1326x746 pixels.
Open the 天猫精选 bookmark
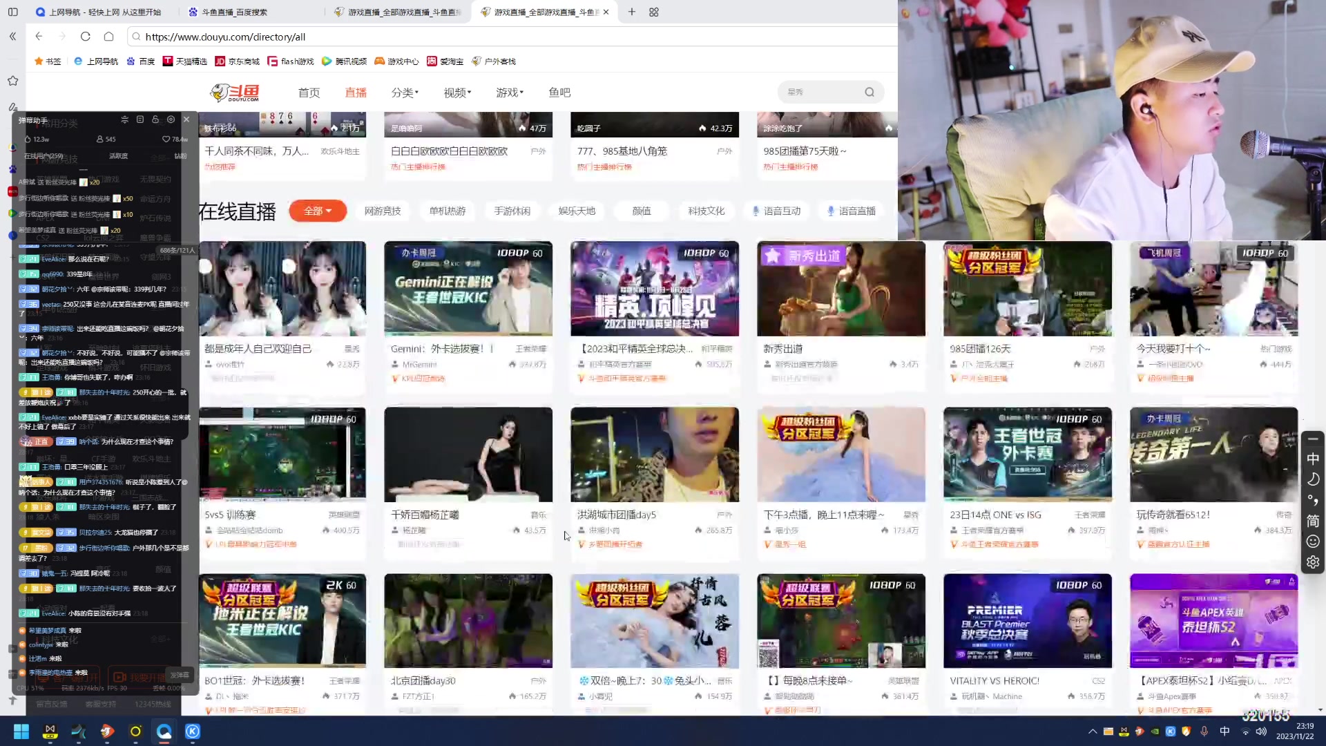(x=184, y=61)
